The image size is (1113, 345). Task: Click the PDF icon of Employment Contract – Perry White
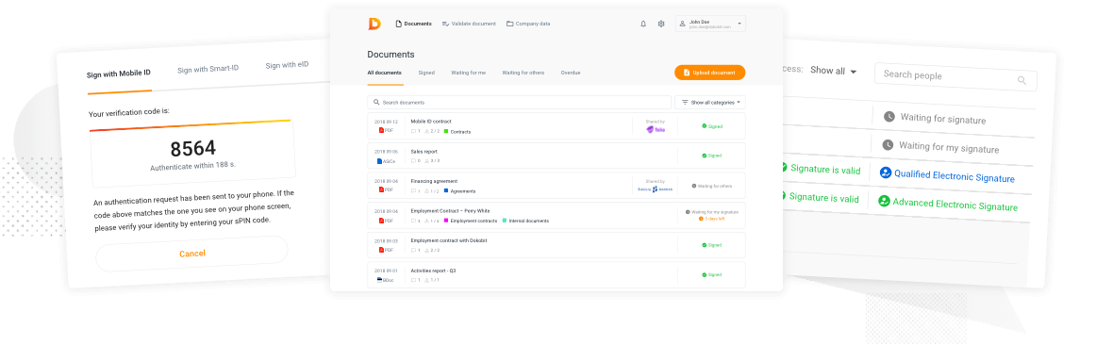(380, 220)
